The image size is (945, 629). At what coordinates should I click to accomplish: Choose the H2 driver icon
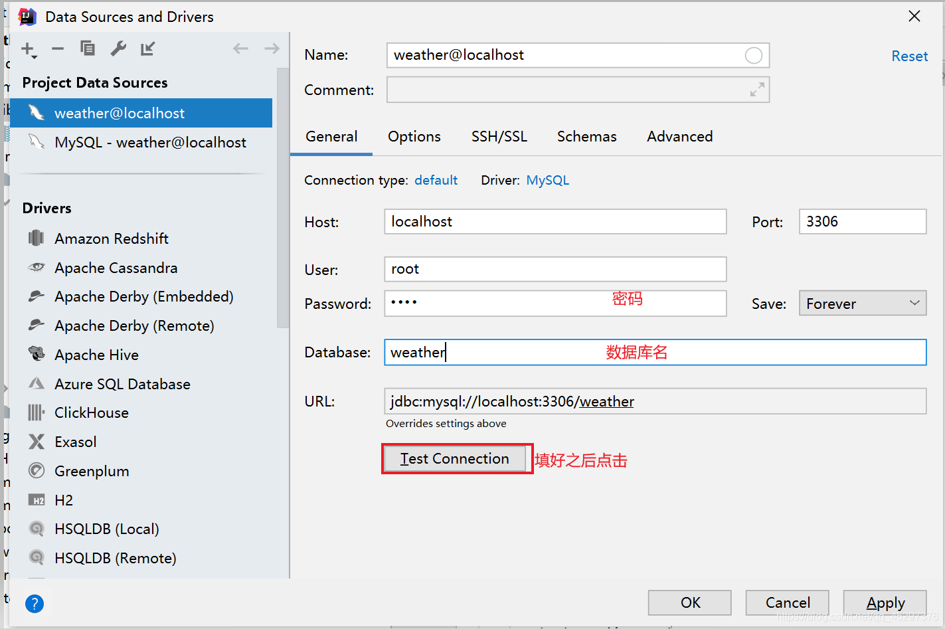pos(37,500)
